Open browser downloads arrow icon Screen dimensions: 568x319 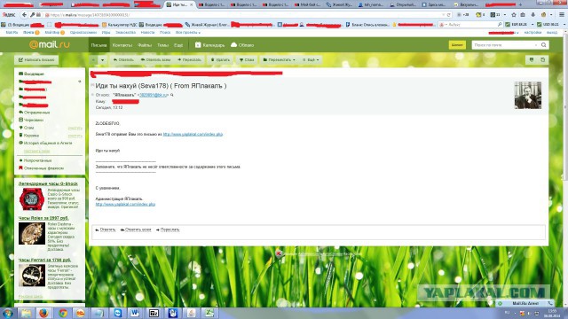click(x=532, y=15)
